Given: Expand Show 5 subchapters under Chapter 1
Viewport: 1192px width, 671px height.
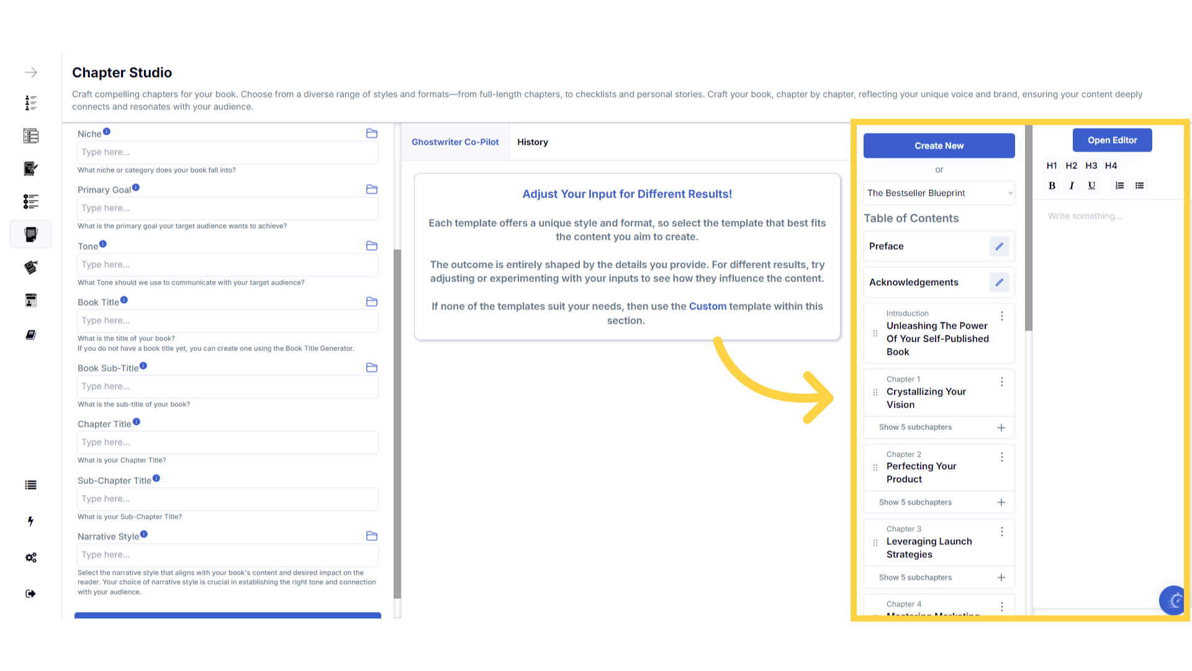Looking at the screenshot, I should click(915, 427).
